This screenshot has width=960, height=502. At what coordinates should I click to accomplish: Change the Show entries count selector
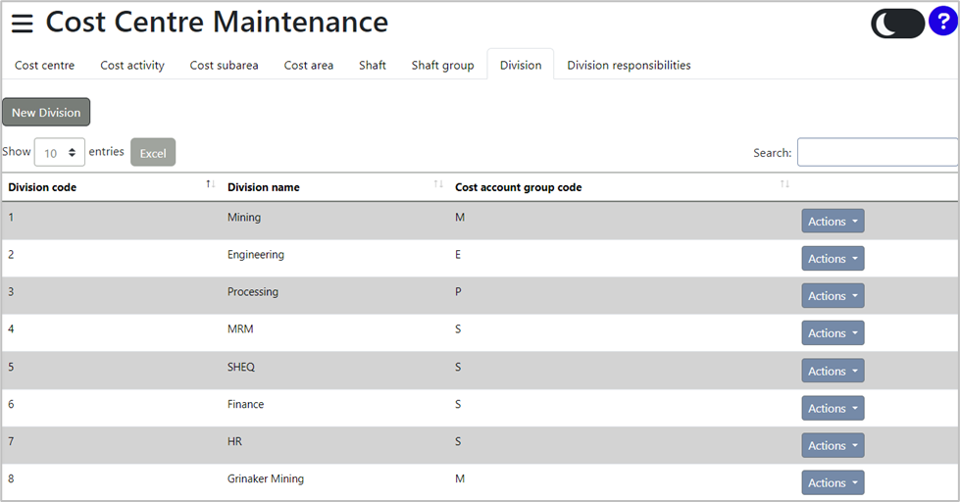click(60, 152)
